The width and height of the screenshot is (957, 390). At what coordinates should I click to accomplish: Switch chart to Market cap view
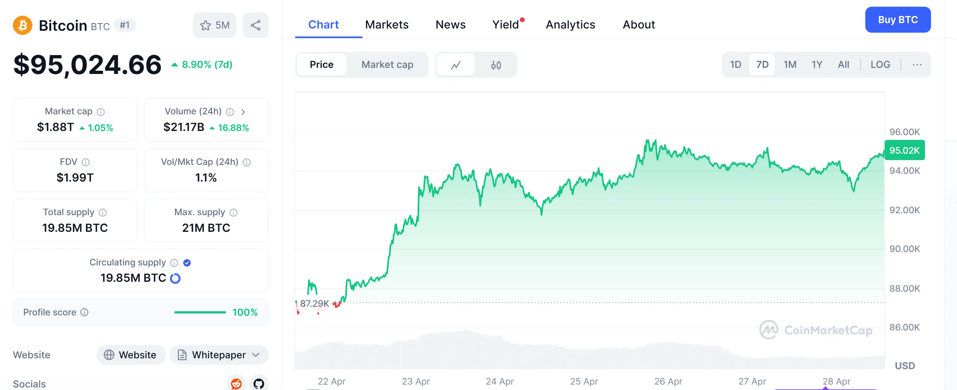[387, 65]
